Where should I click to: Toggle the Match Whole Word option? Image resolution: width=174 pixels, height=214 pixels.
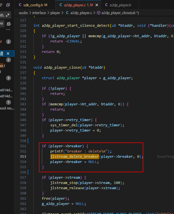point(2,15)
